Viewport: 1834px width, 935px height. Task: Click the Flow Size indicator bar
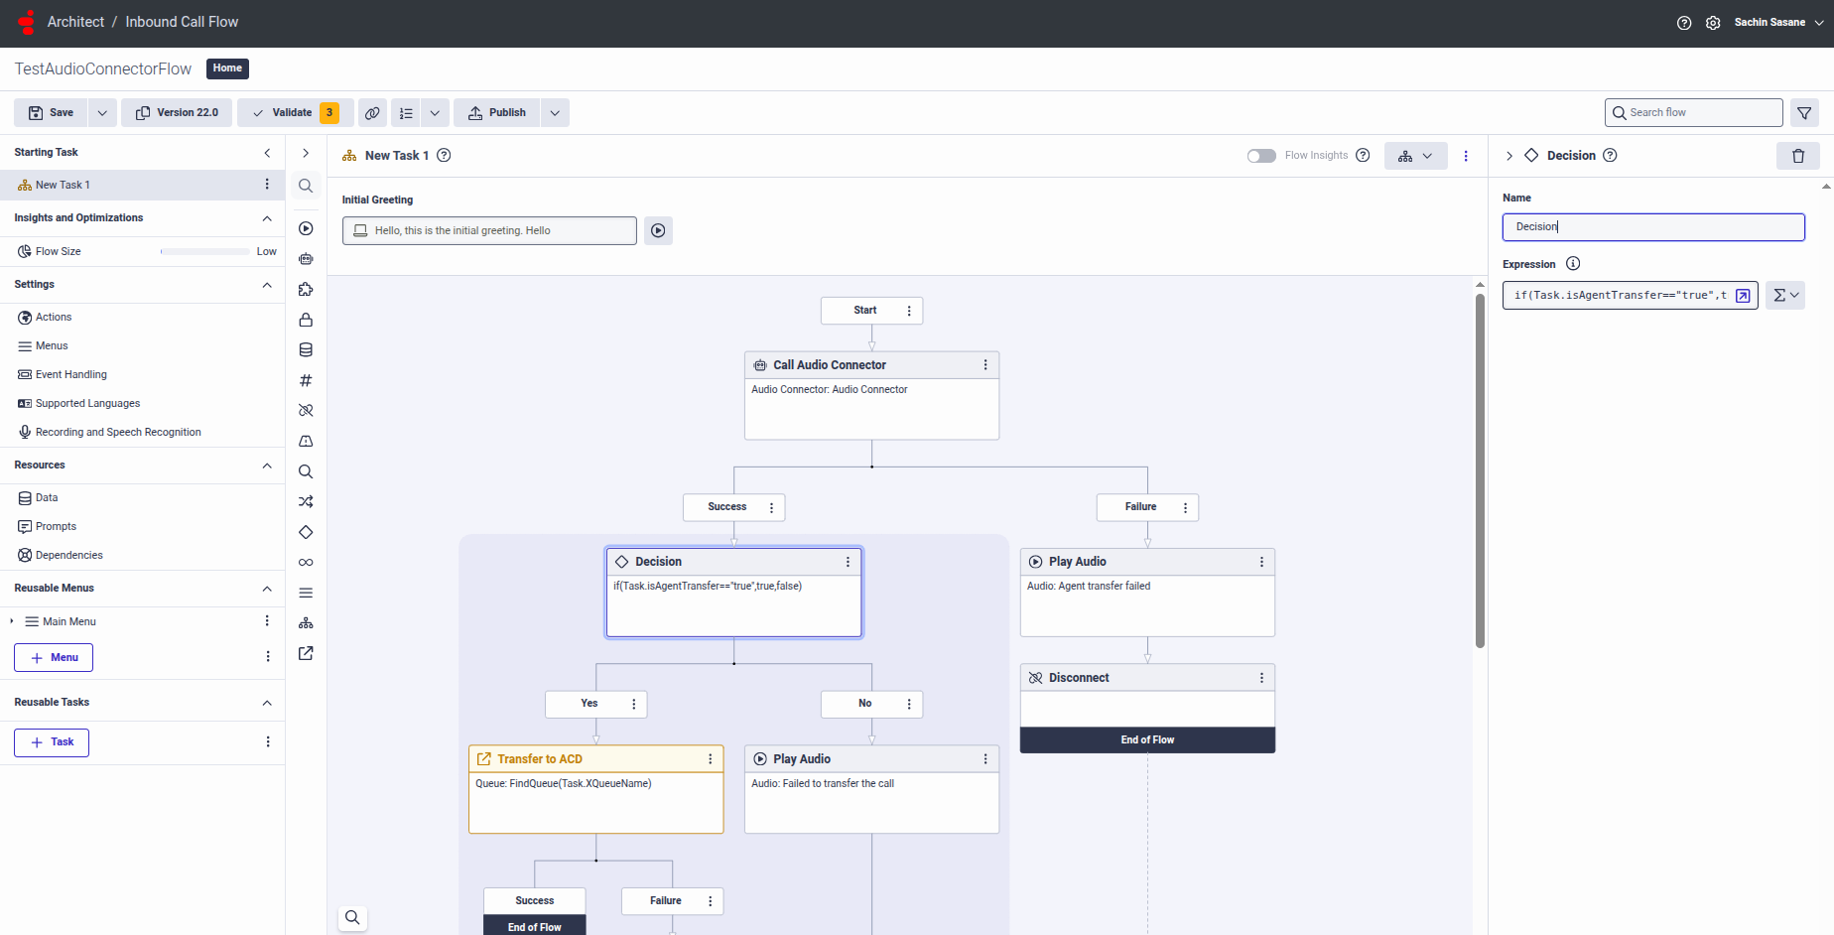pyautogui.click(x=204, y=252)
